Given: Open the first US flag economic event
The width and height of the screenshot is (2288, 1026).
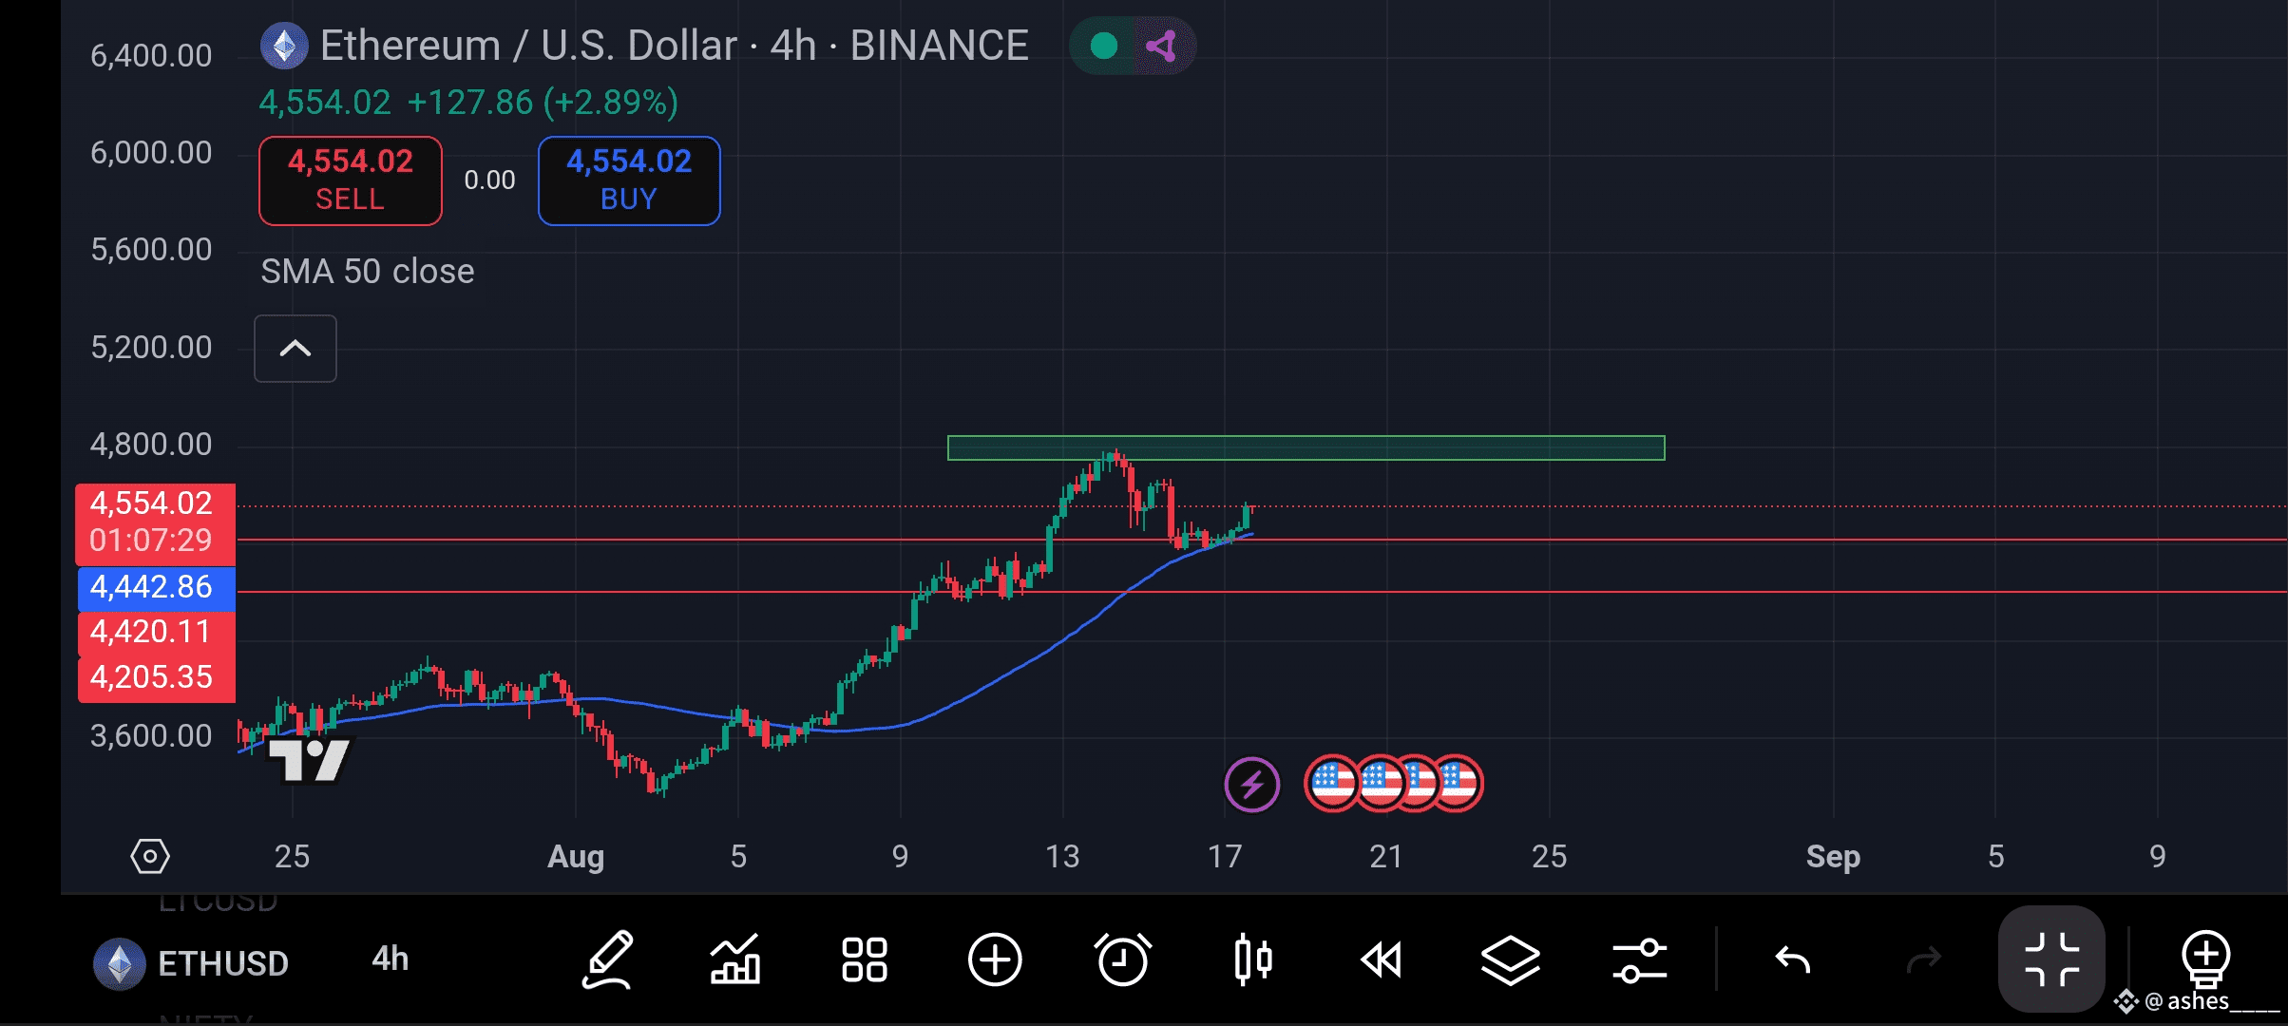Looking at the screenshot, I should [x=1330, y=784].
